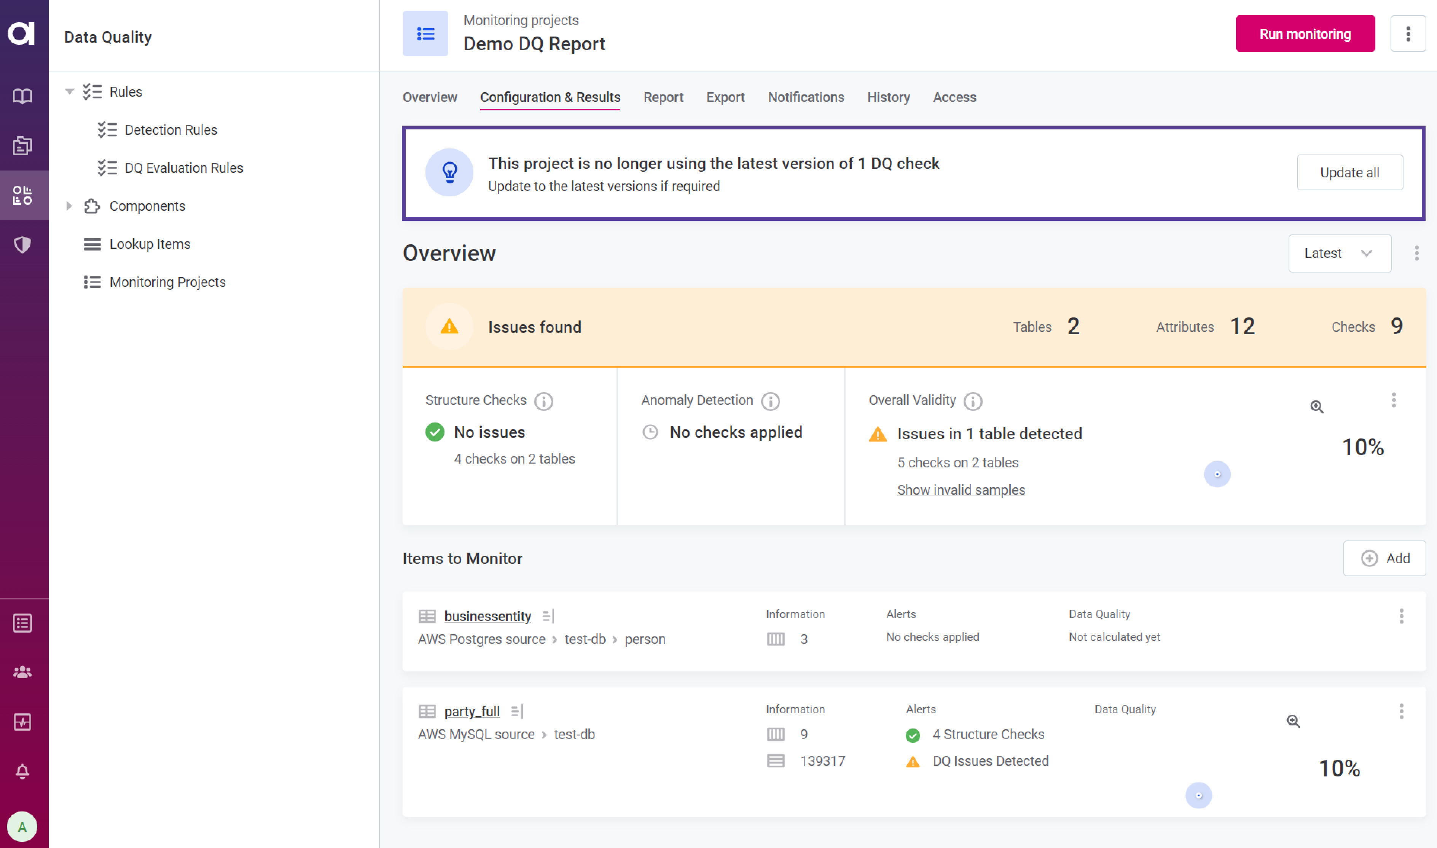Click party_full quality chart data point

coord(1199,795)
